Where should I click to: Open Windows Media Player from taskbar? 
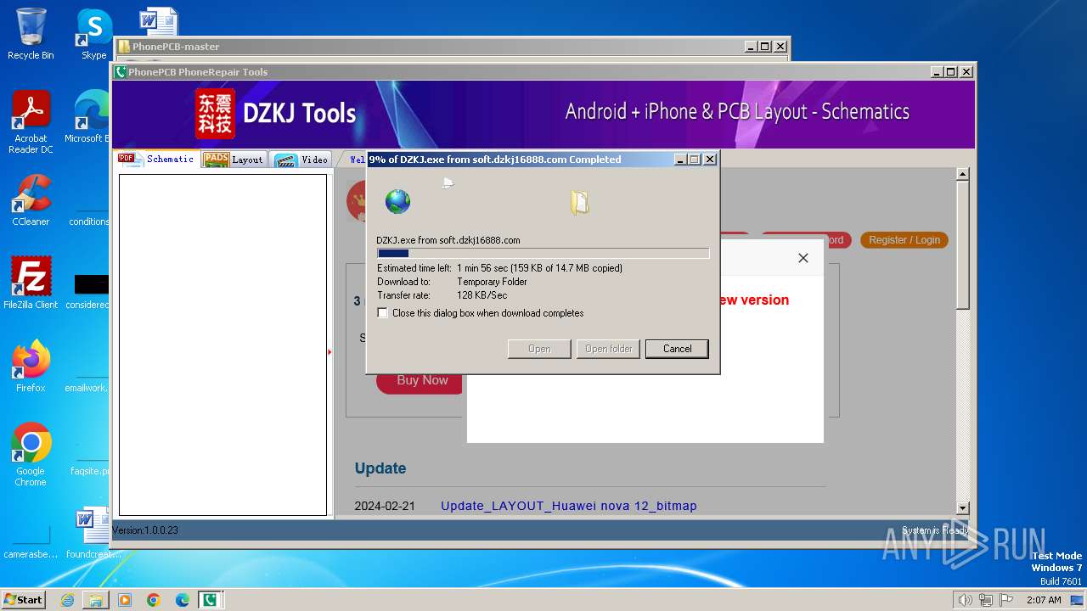(x=125, y=600)
